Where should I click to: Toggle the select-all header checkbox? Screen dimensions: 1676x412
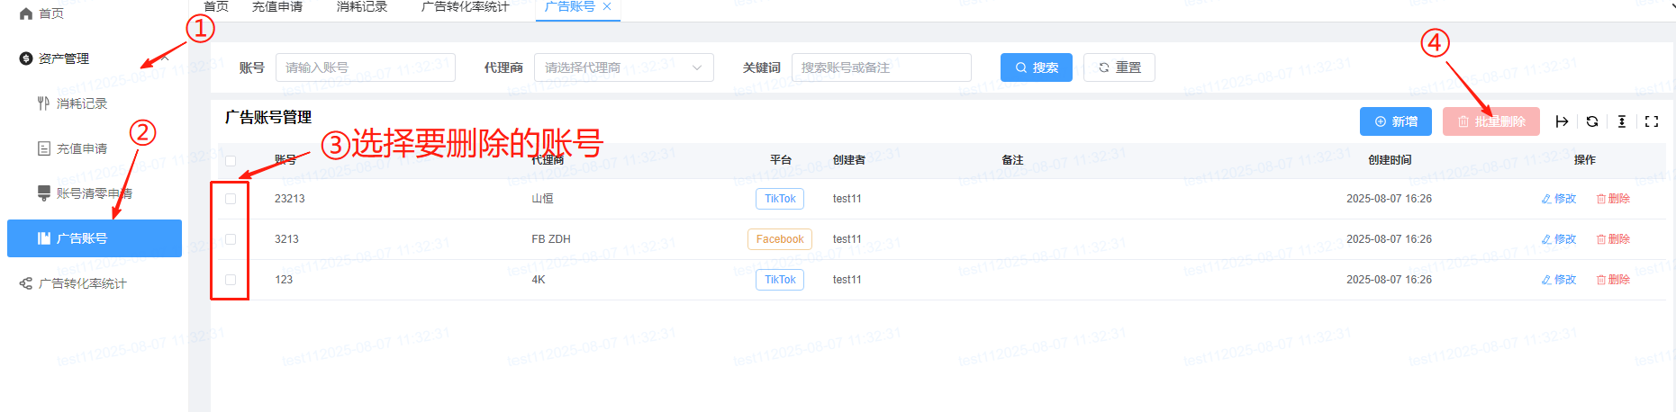point(231,161)
